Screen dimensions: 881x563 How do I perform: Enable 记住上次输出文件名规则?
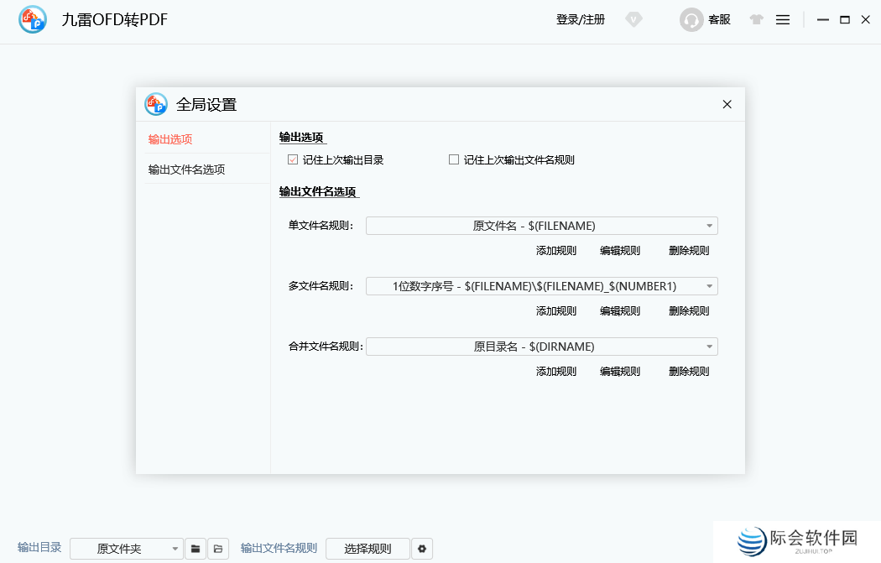[x=453, y=159]
